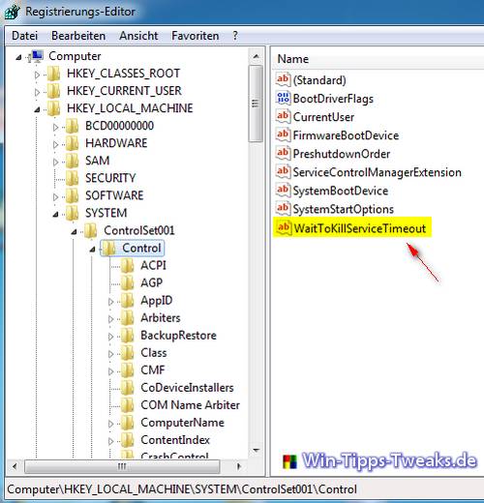Image resolution: width=484 pixels, height=503 pixels.
Task: Click the AGP folder icon
Action: (x=128, y=282)
